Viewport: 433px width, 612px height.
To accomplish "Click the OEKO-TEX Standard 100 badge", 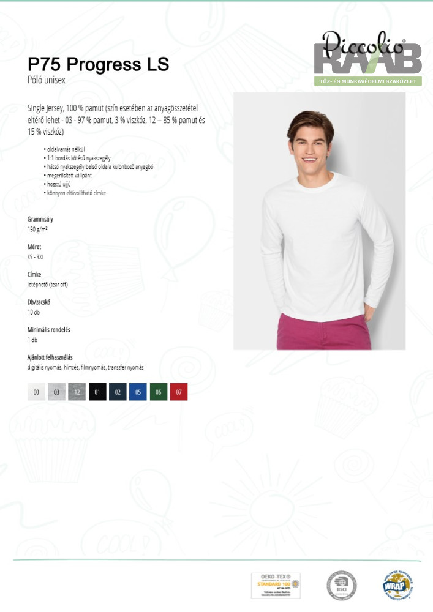I will (276, 585).
